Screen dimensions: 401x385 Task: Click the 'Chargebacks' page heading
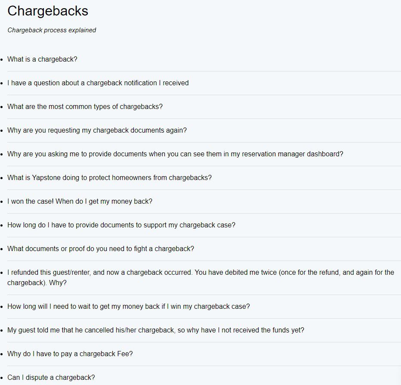(48, 11)
